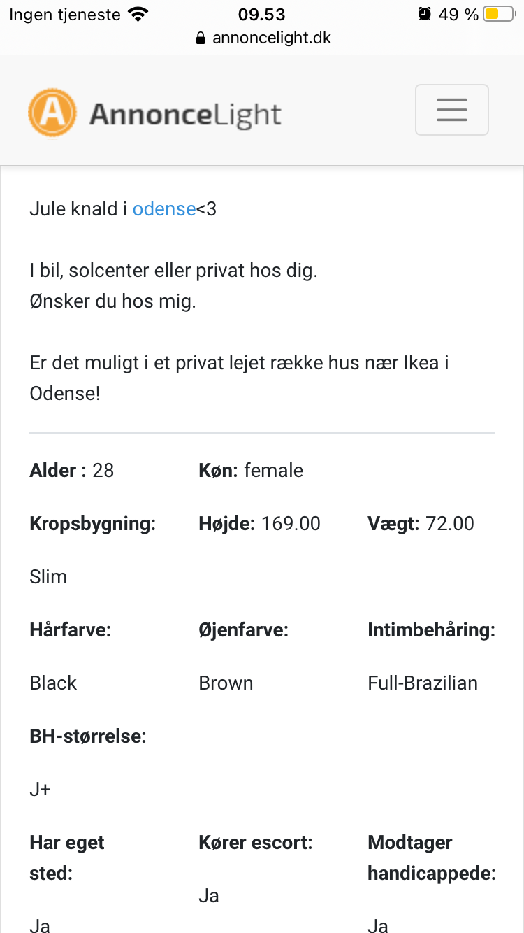This screenshot has height=933, width=524.
Task: Tap the padlock icon beside the URL
Action: tap(201, 38)
